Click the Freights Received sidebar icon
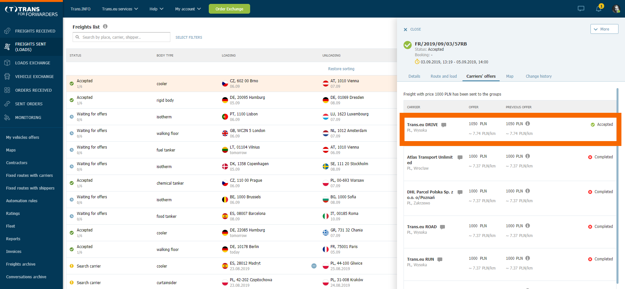The height and width of the screenshot is (289, 625). click(x=7, y=31)
